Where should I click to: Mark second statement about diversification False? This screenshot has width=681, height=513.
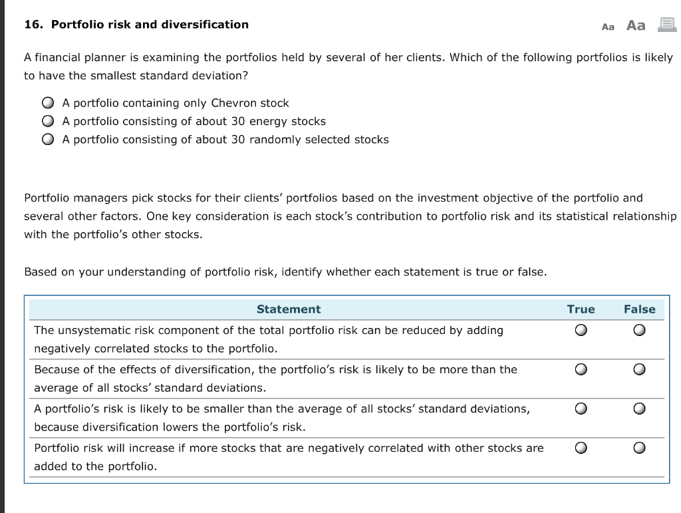click(639, 369)
